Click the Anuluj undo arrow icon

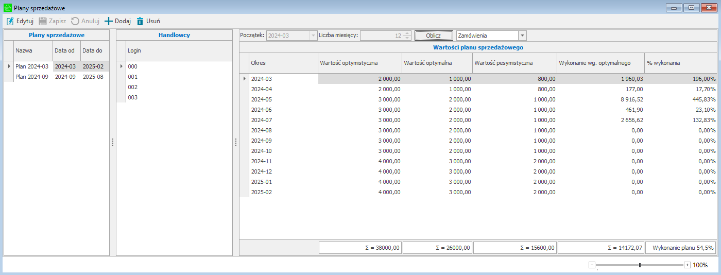point(75,21)
